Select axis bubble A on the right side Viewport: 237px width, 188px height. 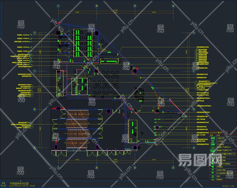point(194,148)
